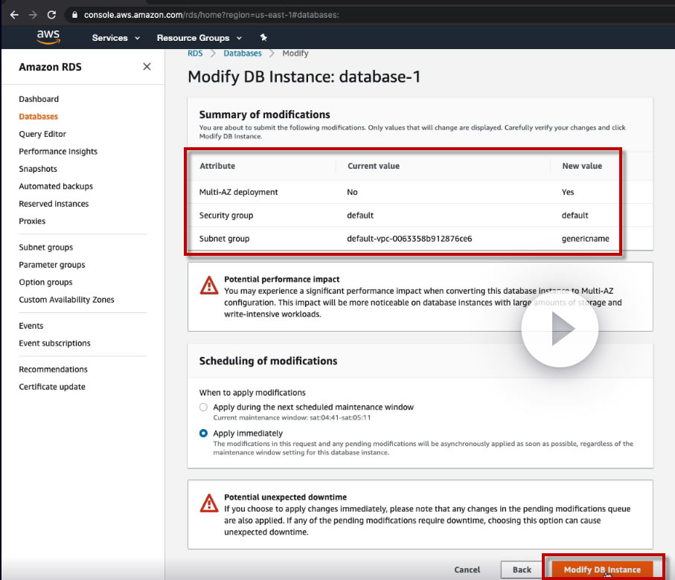The image size is (675, 580).
Task: Click the Modify DB Instance: database-1 heading
Action: (x=304, y=77)
